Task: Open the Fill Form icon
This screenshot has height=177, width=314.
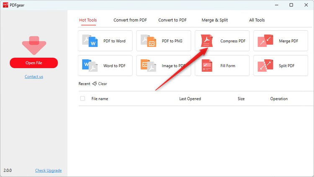Action: click(x=207, y=65)
